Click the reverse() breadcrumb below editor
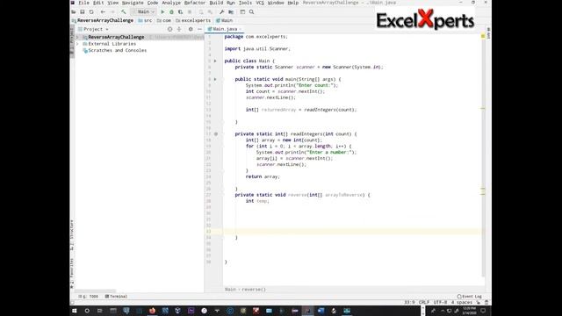Viewport: 562px width, 316px height. point(254,290)
